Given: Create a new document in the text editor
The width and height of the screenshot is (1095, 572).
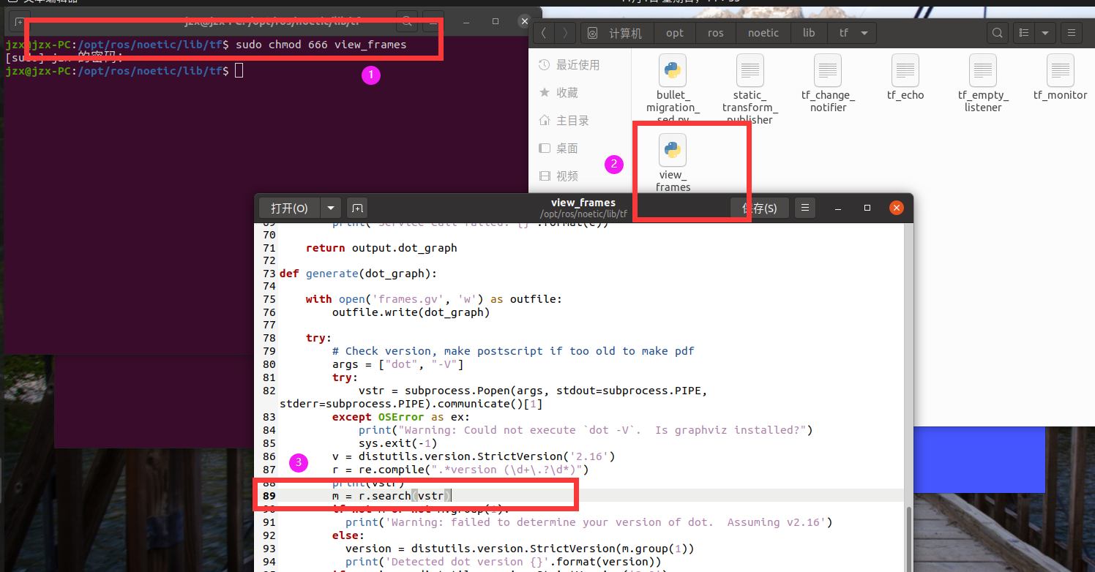Looking at the screenshot, I should point(356,208).
